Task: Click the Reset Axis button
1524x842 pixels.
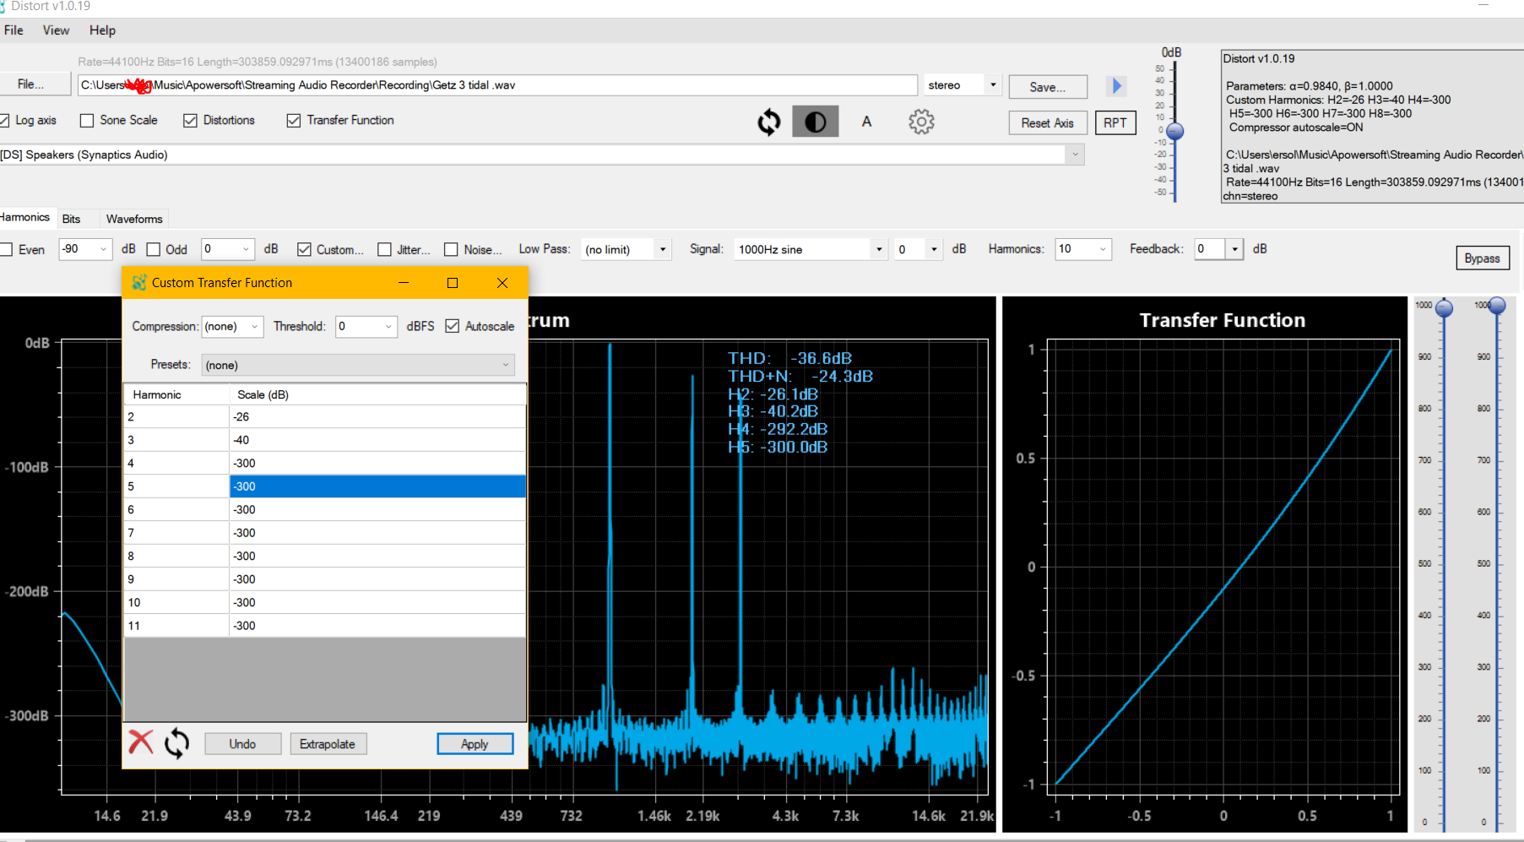Action: 1047,122
